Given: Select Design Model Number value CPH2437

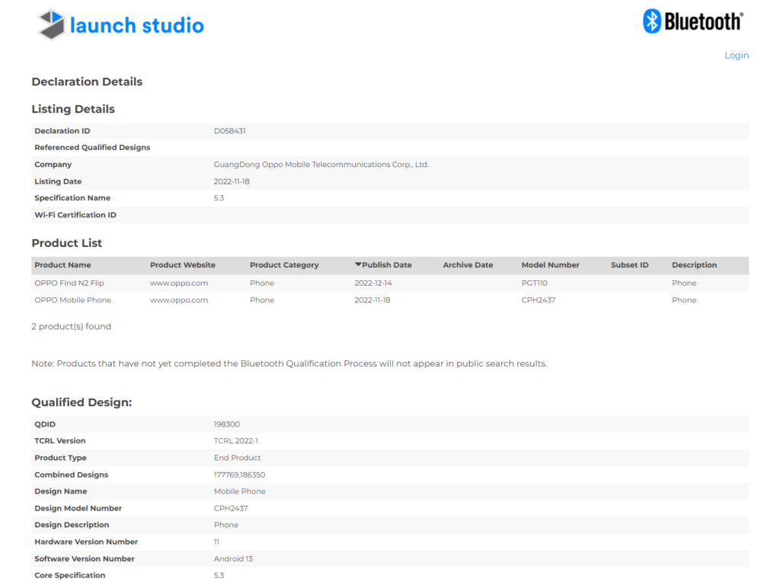Looking at the screenshot, I should pyautogui.click(x=230, y=508).
